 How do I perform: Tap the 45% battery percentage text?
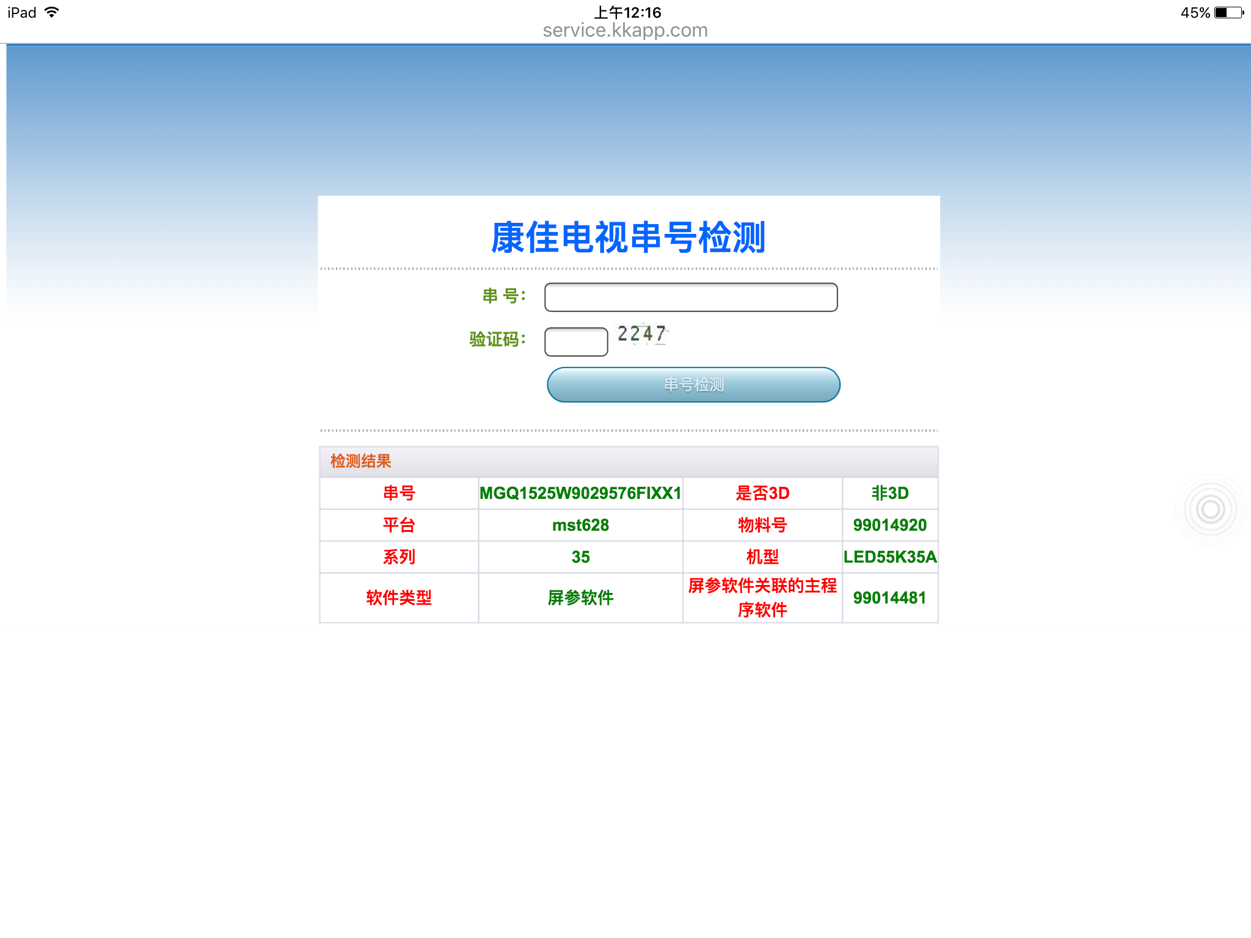[1195, 13]
